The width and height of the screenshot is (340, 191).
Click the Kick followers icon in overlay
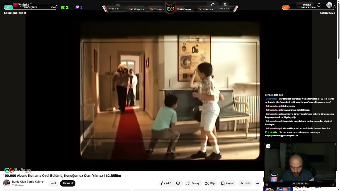point(63,7)
